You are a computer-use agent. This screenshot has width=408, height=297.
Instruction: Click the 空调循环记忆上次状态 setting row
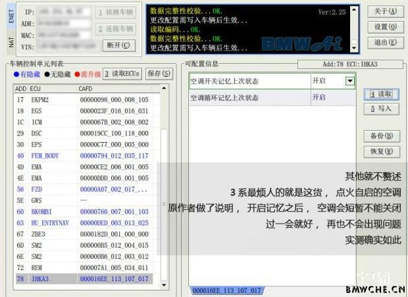[x=249, y=97]
